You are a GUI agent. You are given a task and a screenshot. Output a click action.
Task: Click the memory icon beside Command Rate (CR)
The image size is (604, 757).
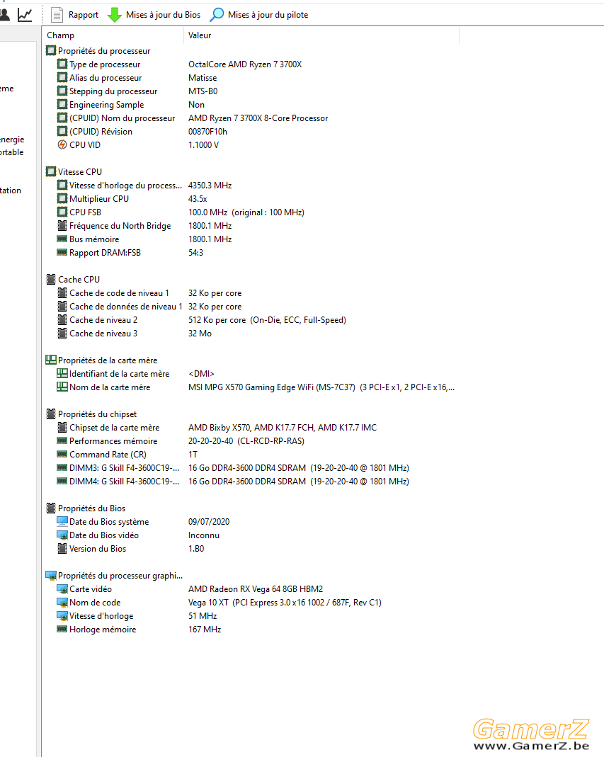[x=62, y=455]
